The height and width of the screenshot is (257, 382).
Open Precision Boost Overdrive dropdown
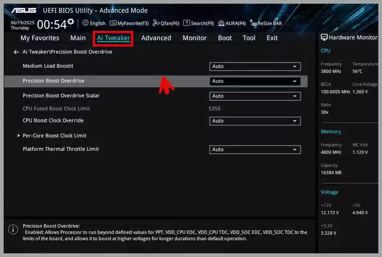[255, 81]
